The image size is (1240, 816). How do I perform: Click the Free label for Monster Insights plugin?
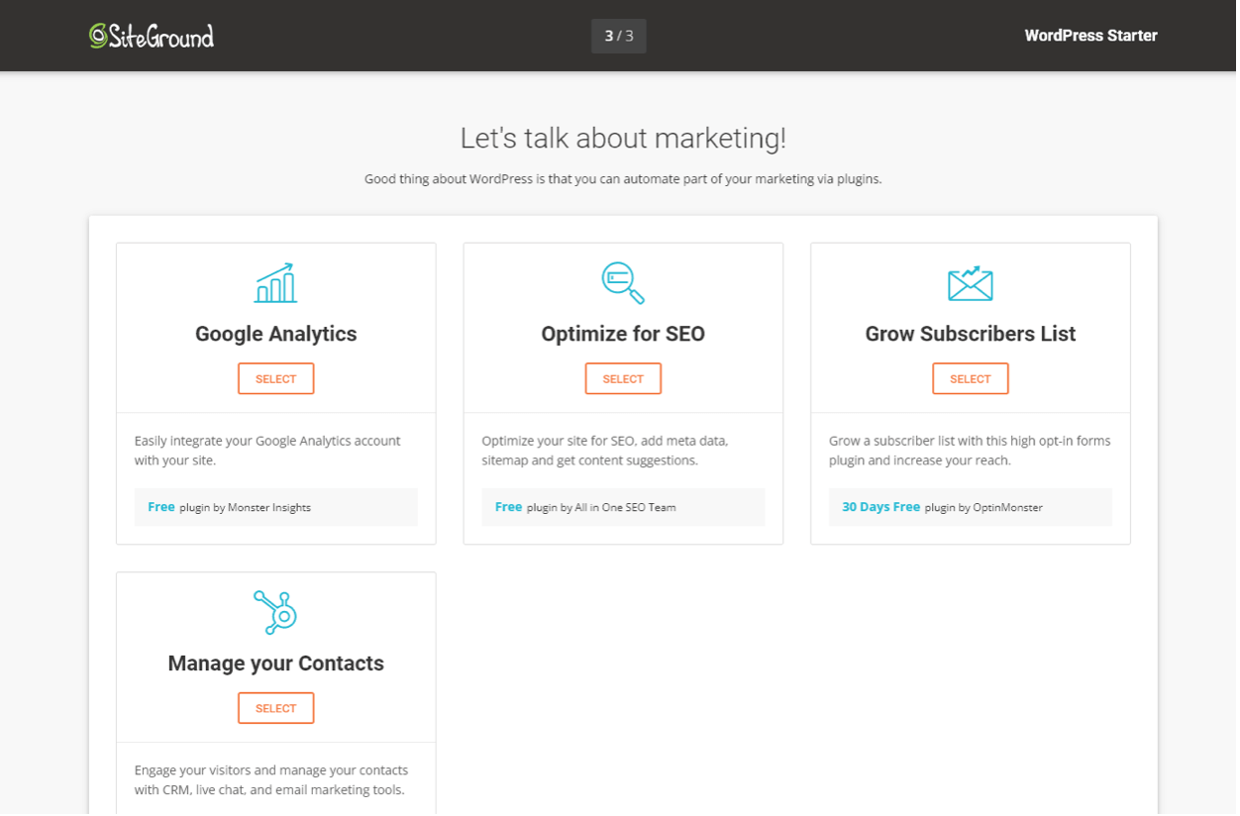(x=160, y=506)
